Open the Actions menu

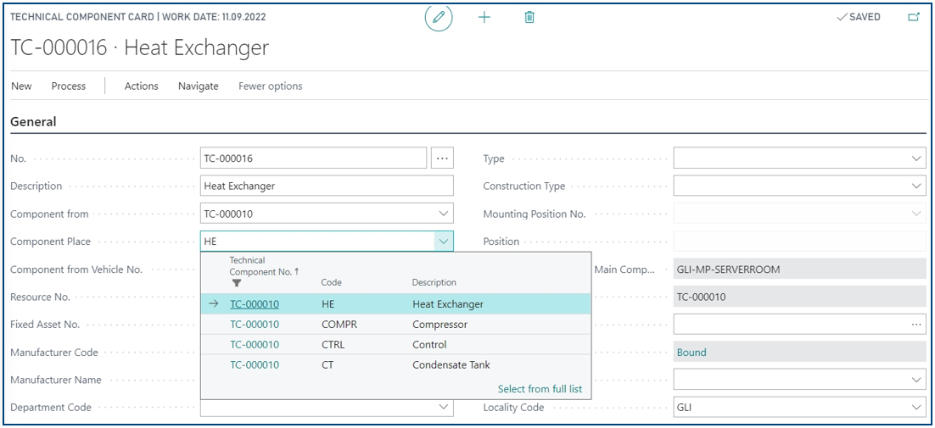(x=142, y=86)
